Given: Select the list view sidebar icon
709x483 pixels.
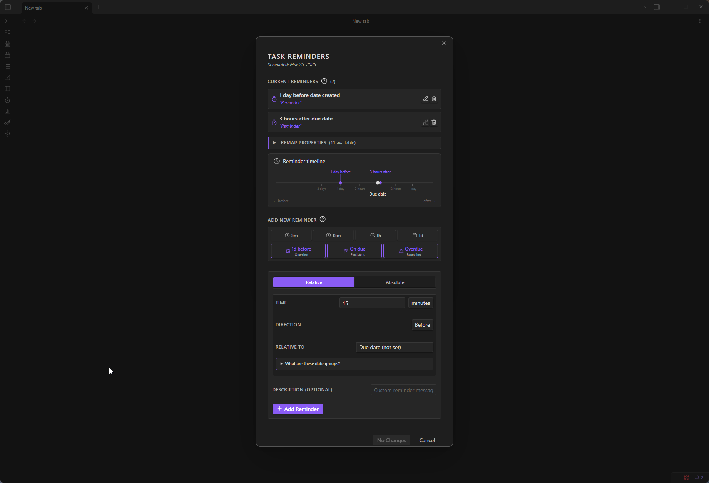Looking at the screenshot, I should click(x=7, y=66).
